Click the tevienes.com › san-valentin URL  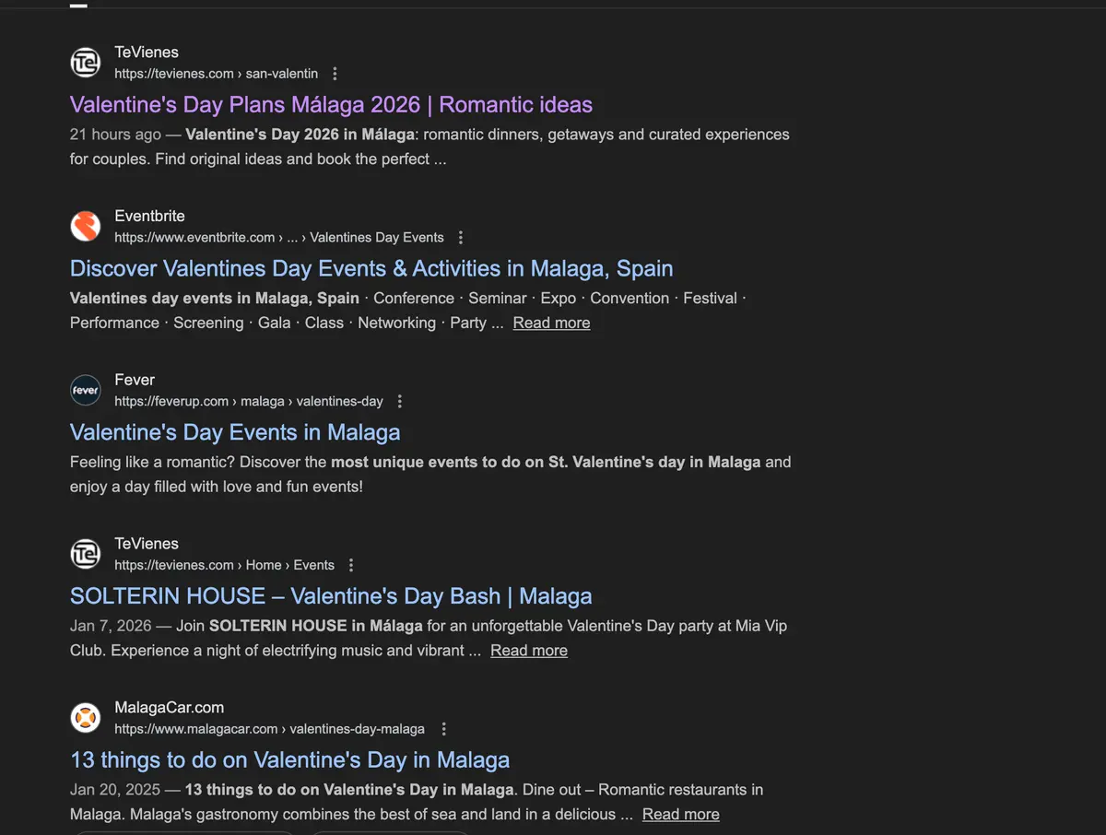click(x=217, y=74)
